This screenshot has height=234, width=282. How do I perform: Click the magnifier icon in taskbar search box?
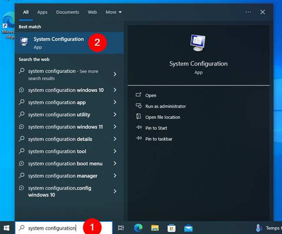click(x=22, y=228)
